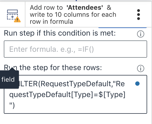Click the '$[Type]' reference in the formula
This screenshot has height=124, width=152.
pos(112,95)
